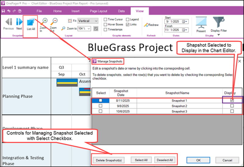
Task: Enable the Timestamps checkbox
Action: [105, 29]
